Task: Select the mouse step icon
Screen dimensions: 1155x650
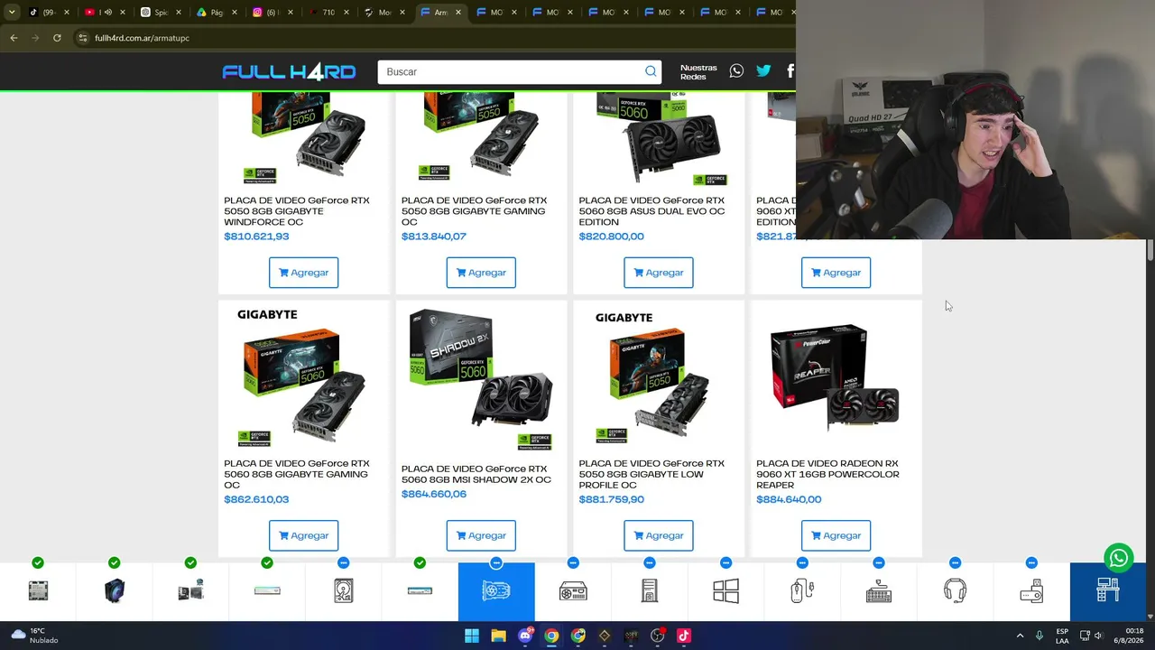Action: pos(802,591)
